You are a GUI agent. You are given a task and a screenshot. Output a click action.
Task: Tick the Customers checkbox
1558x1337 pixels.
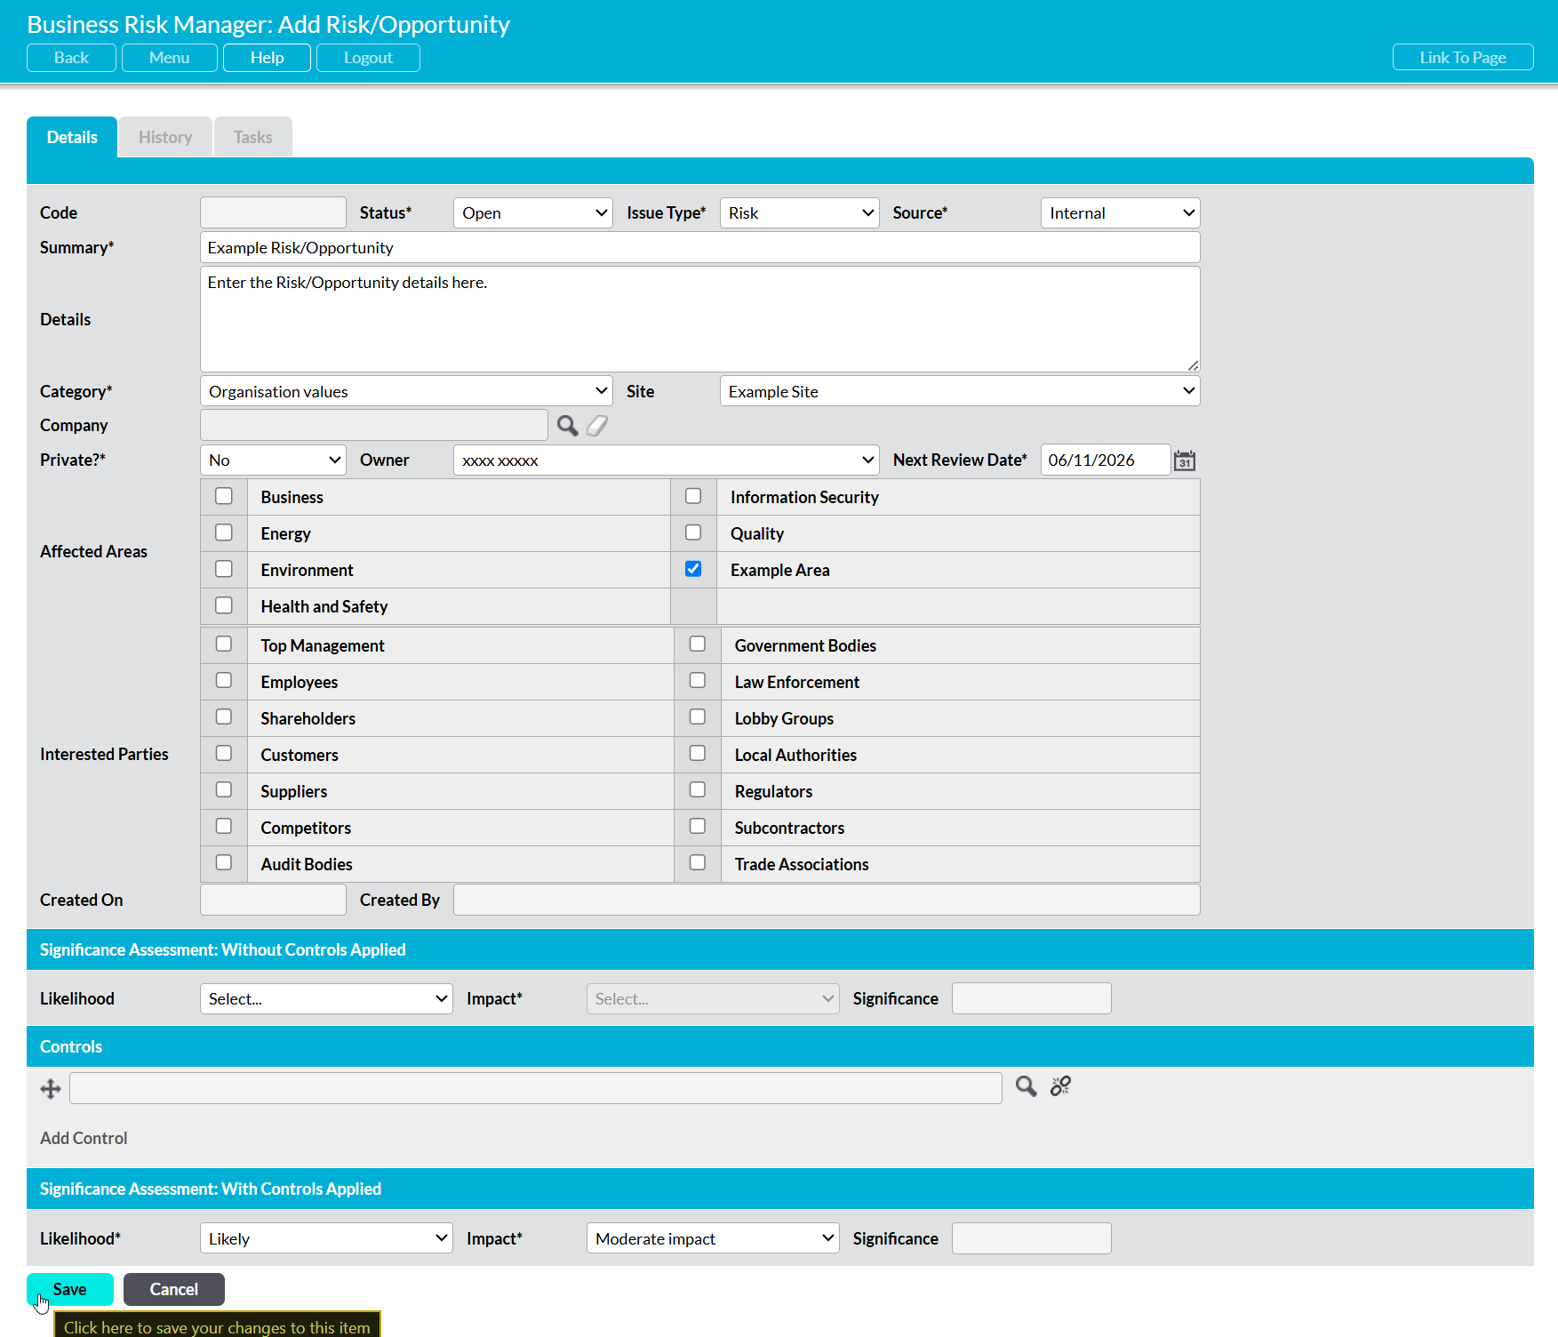tap(224, 753)
